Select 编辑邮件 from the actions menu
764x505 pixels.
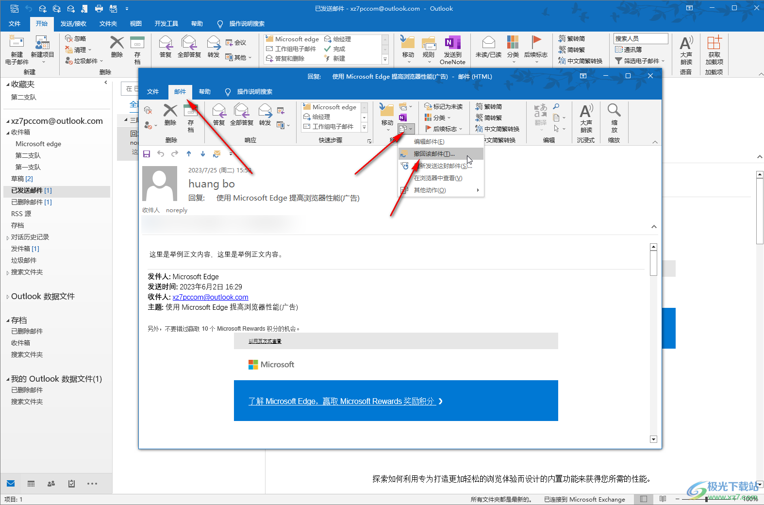[x=441, y=142]
